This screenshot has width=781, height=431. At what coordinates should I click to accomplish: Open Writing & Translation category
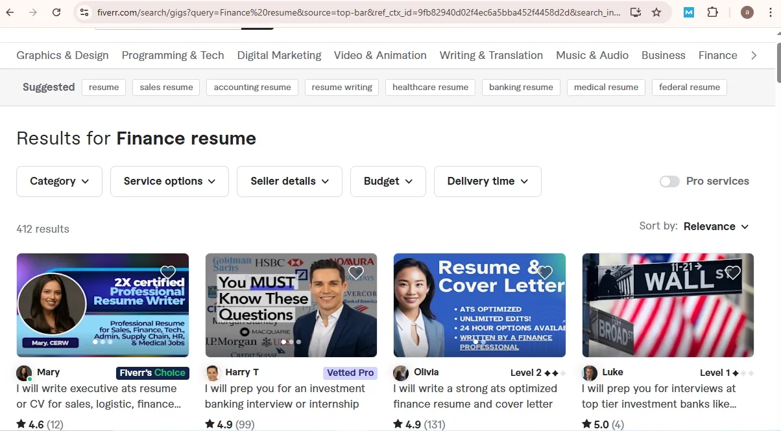[x=491, y=55]
